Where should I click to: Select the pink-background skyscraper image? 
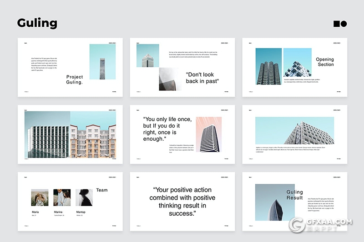tap(209, 134)
